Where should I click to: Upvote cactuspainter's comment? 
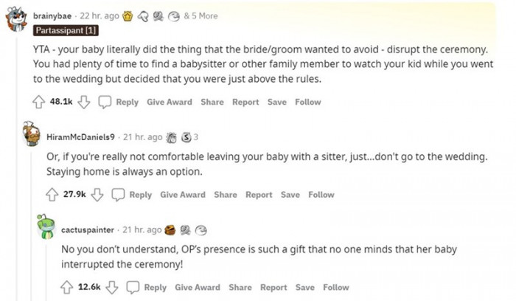click(67, 287)
